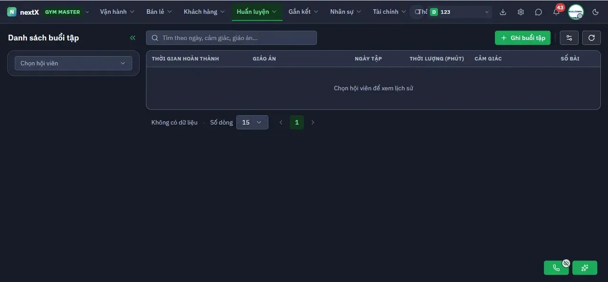Open the D 123 branch selector dropdown
Viewport: 608px width, 282px height.
pos(460,12)
